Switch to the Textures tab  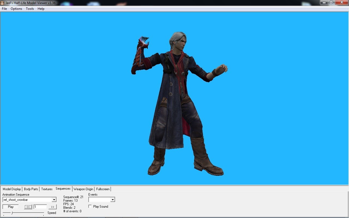[x=47, y=189]
